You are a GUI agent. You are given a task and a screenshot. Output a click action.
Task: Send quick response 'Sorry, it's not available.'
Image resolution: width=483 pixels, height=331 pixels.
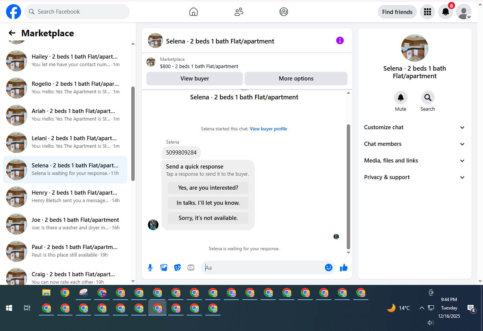[x=208, y=218]
